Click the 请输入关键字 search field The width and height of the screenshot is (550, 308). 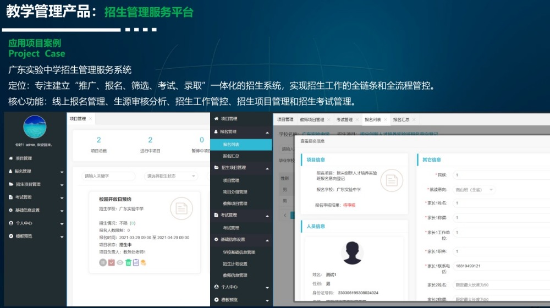[109, 176]
